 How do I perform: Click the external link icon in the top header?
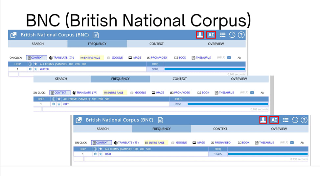[13, 35]
